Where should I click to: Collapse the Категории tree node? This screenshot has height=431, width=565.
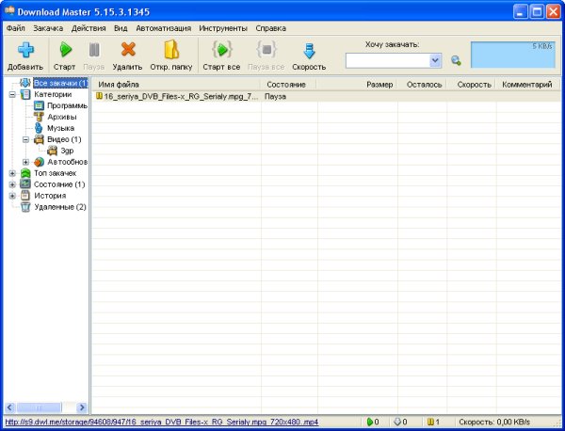(12, 95)
